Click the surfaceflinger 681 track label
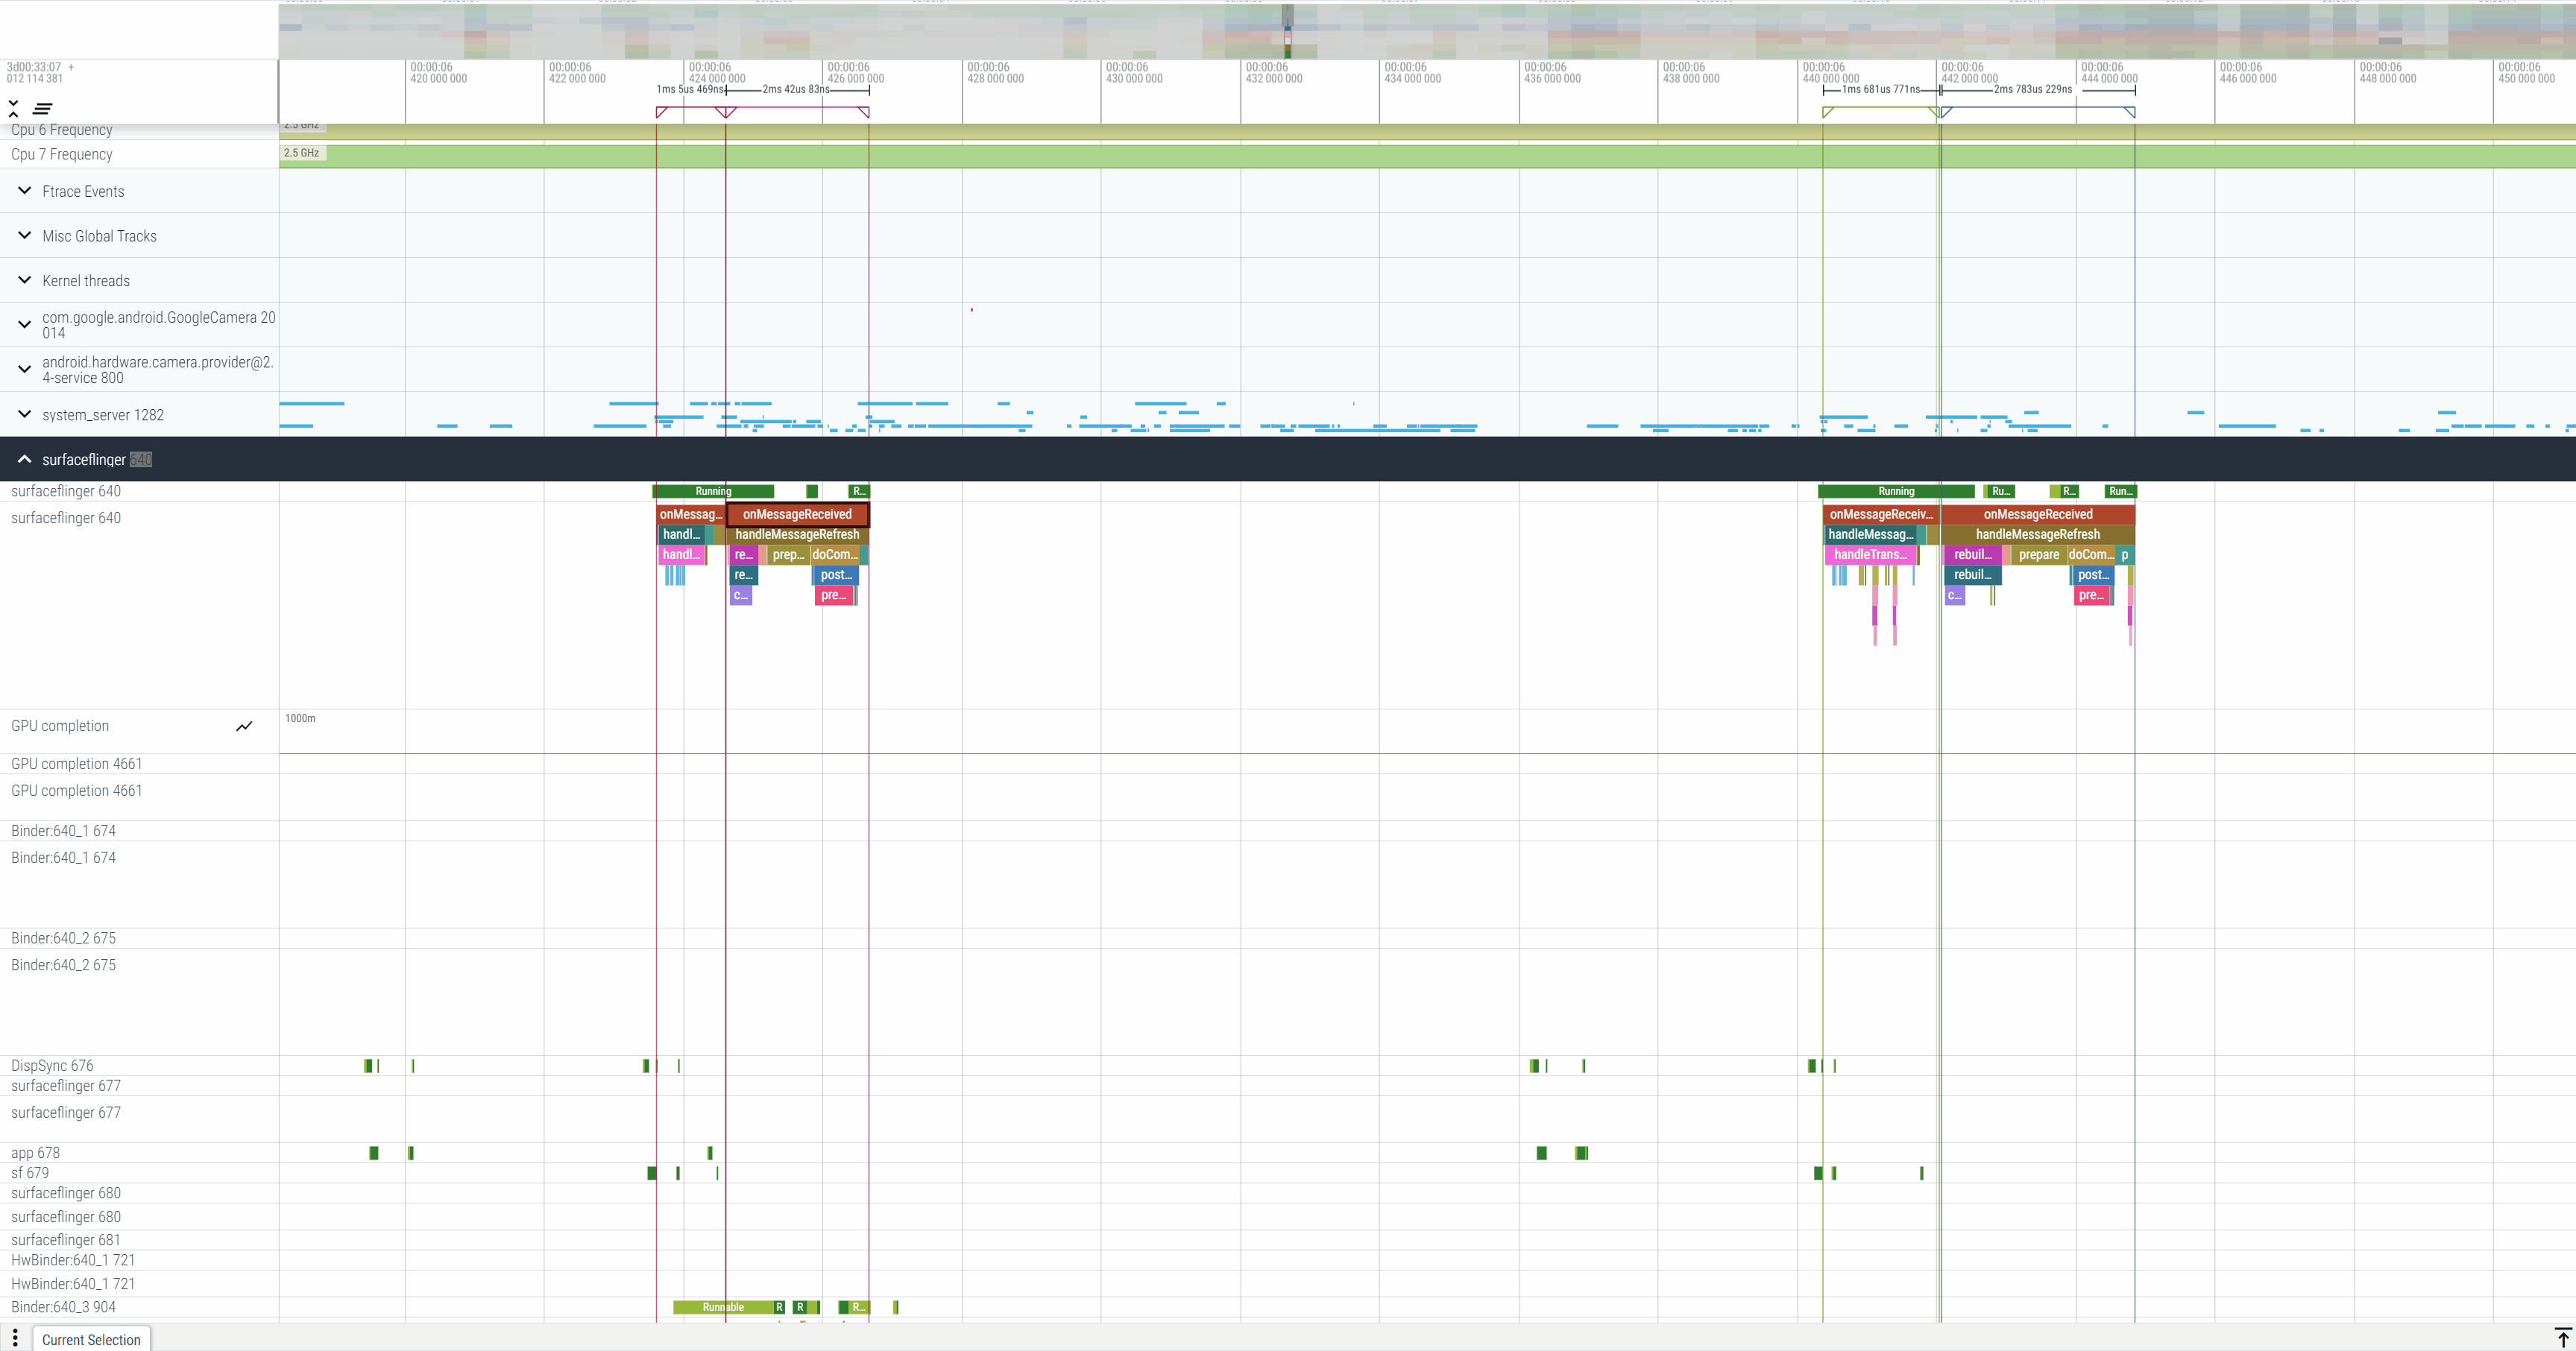The width and height of the screenshot is (2576, 1351). click(66, 1240)
